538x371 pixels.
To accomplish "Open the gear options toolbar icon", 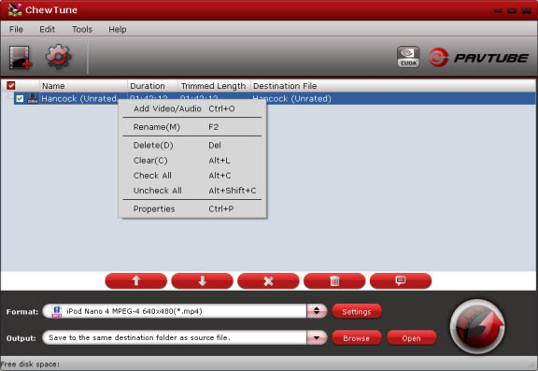I will pyautogui.click(x=58, y=57).
